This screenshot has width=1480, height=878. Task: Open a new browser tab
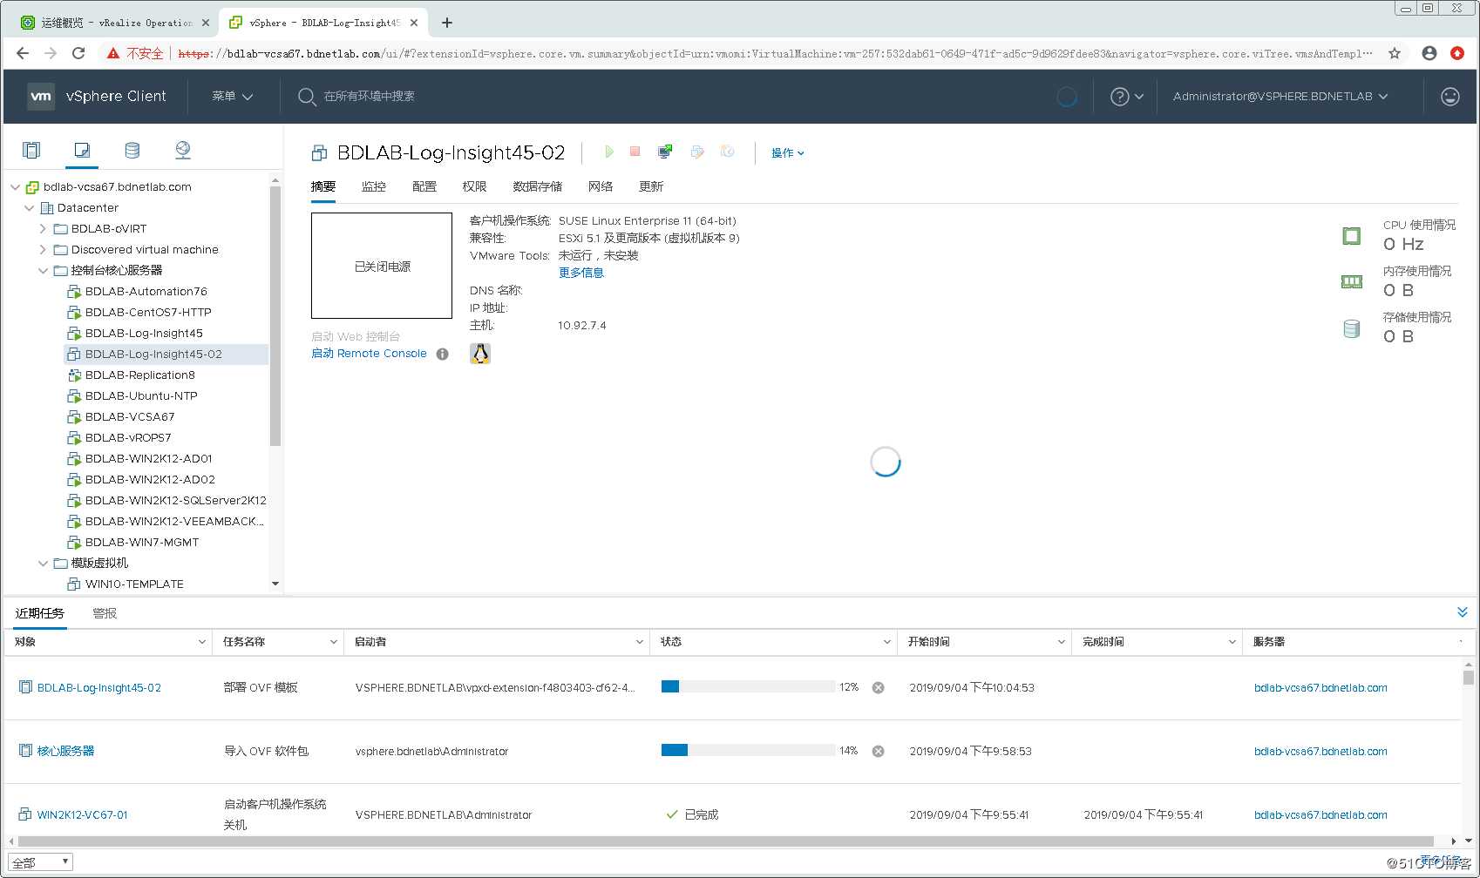(447, 23)
